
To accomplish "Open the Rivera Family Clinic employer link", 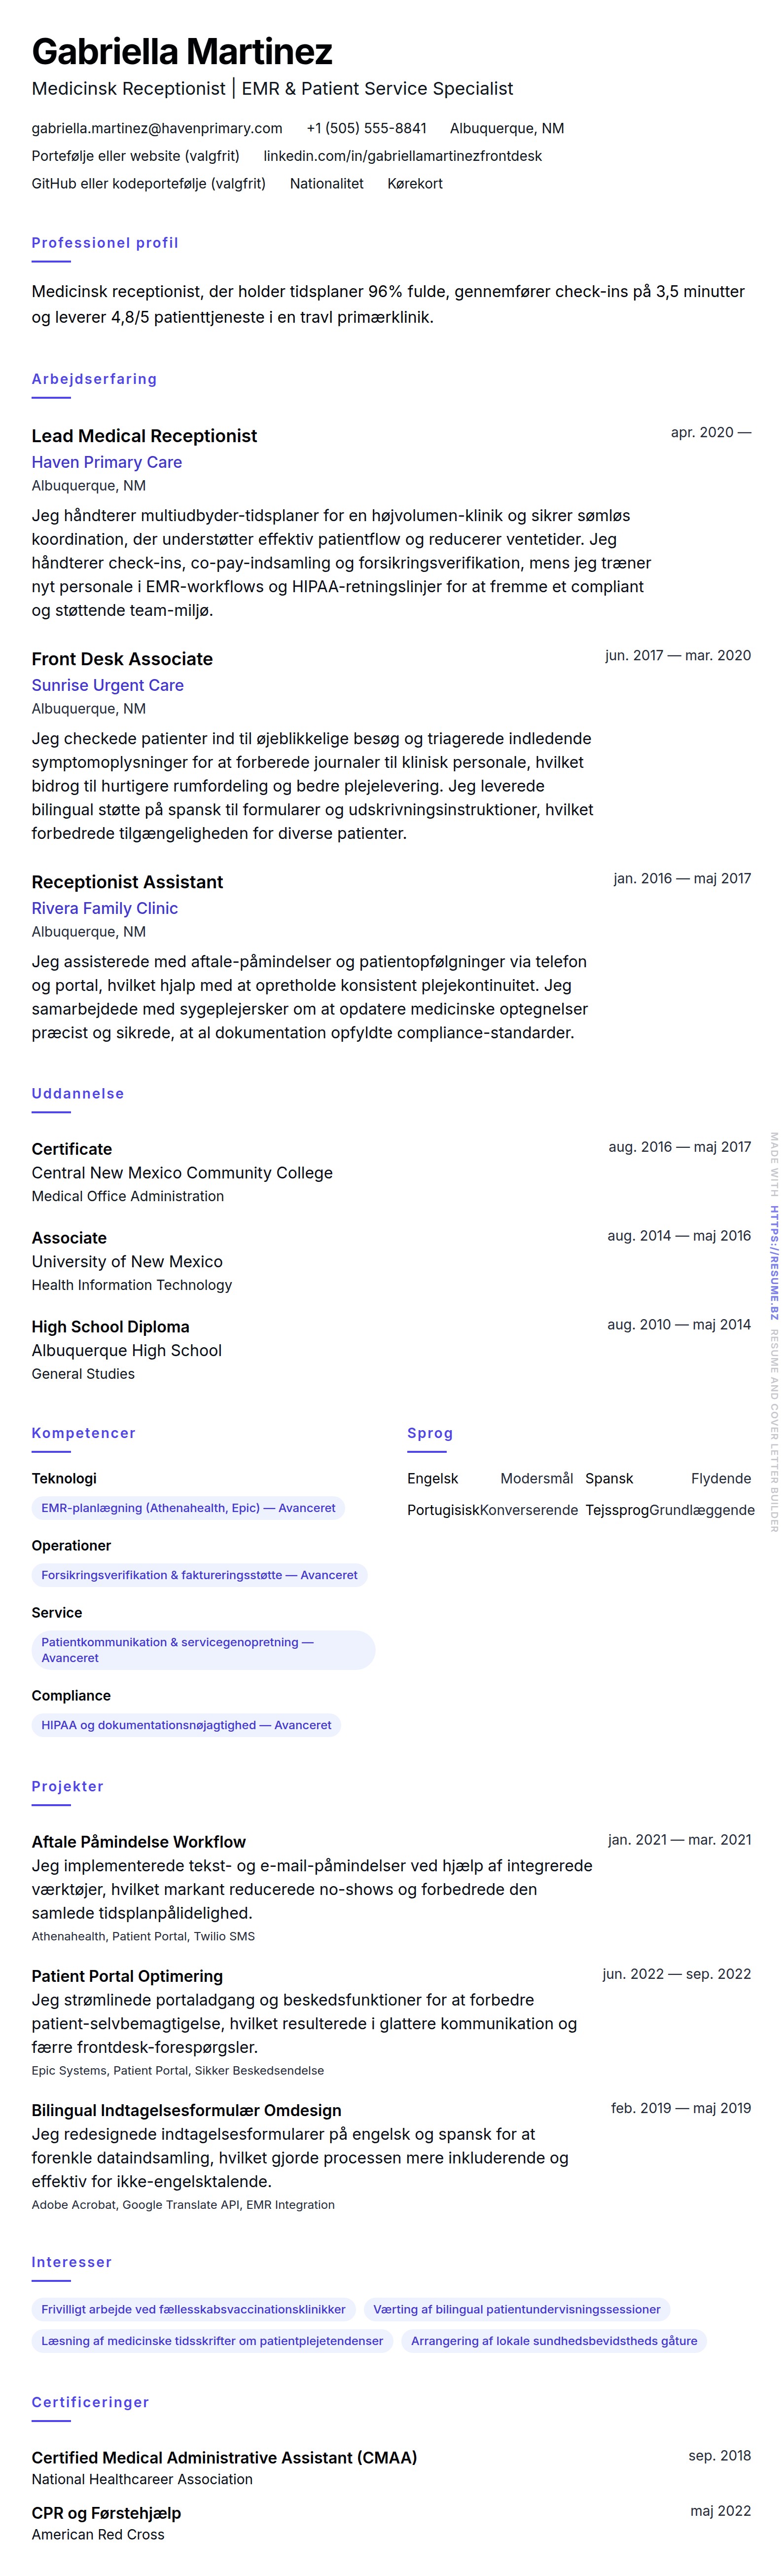I will click(104, 908).
